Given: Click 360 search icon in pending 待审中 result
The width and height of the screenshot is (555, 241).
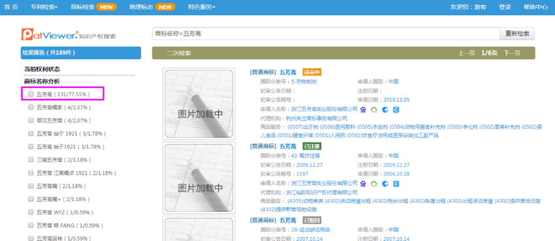Looking at the screenshot, I should (x=374, y=109).
